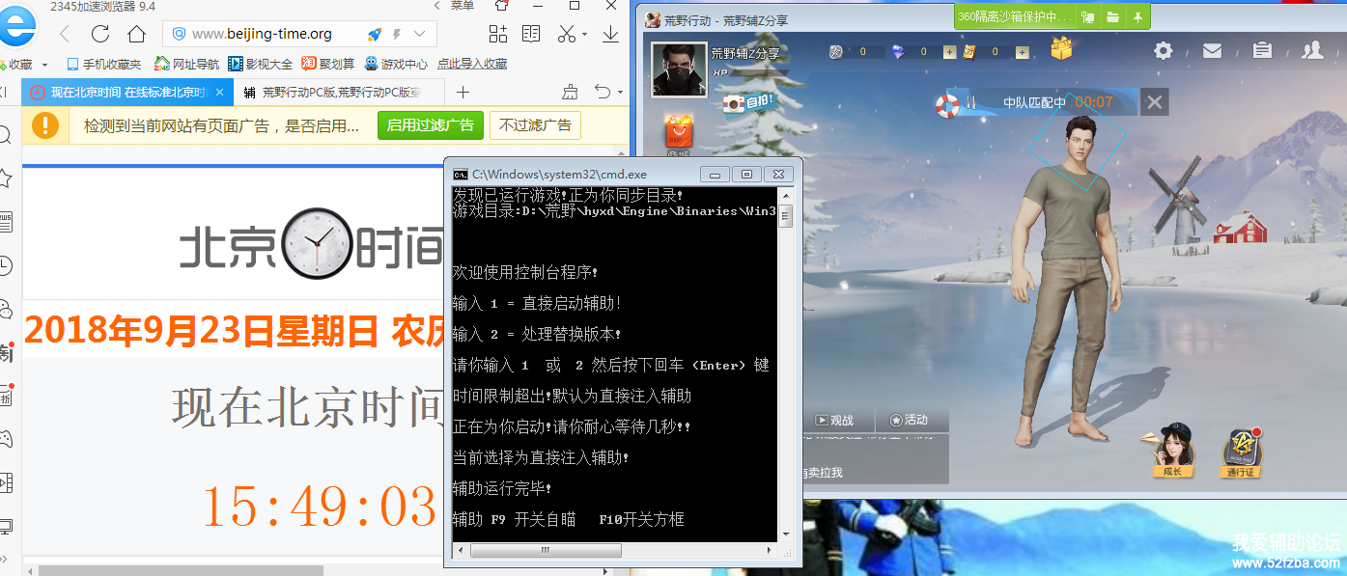Open 聚划算 bookmark
Viewport: 1347px width, 576px height.
pos(327,64)
